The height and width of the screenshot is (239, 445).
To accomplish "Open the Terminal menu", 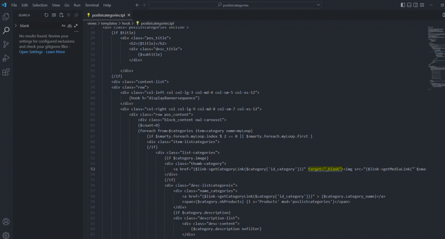I will pyautogui.click(x=92, y=5).
